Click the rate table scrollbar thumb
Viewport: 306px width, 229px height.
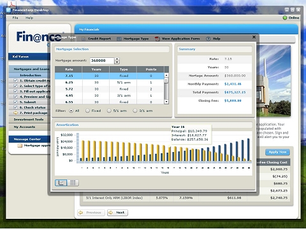pos(166,80)
